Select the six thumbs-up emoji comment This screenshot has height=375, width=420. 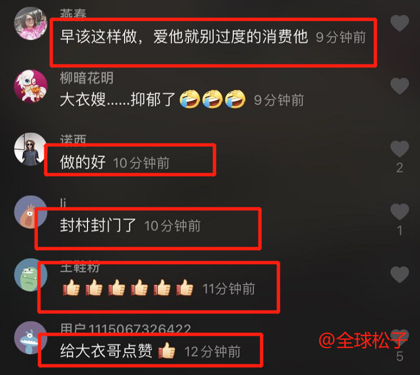(128, 288)
